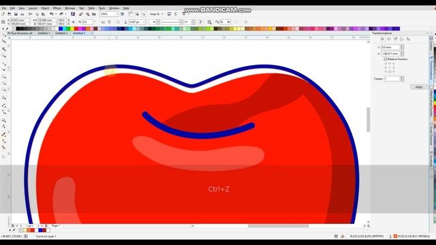The width and height of the screenshot is (436, 245).
Task: Pick the red swatch in color palette
Action: (76, 29)
